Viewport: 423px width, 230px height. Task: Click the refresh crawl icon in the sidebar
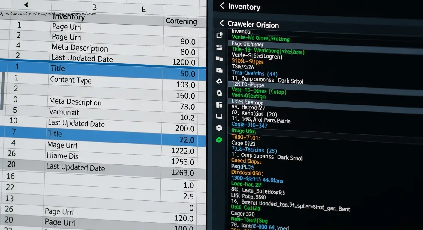tap(219, 81)
